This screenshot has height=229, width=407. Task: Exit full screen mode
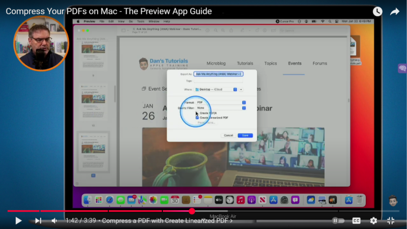pos(391,221)
